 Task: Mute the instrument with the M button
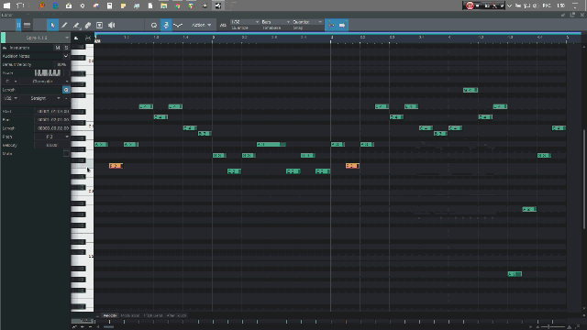(57, 48)
